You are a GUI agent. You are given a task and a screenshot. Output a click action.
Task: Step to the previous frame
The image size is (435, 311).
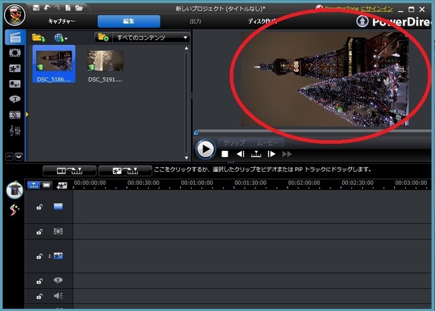point(240,154)
